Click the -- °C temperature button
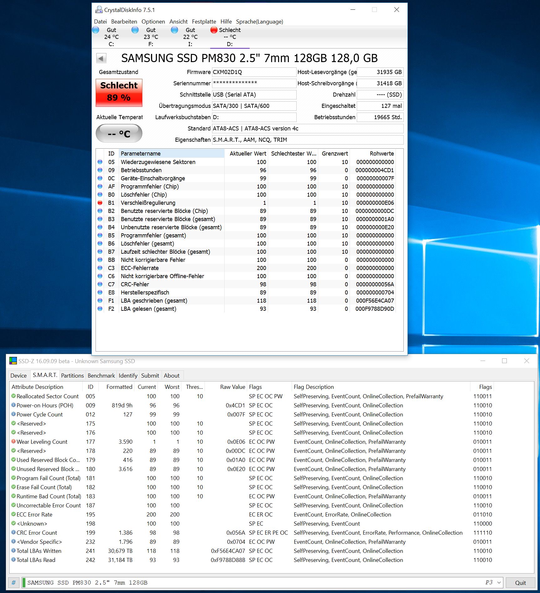The height and width of the screenshot is (593, 540). click(119, 134)
